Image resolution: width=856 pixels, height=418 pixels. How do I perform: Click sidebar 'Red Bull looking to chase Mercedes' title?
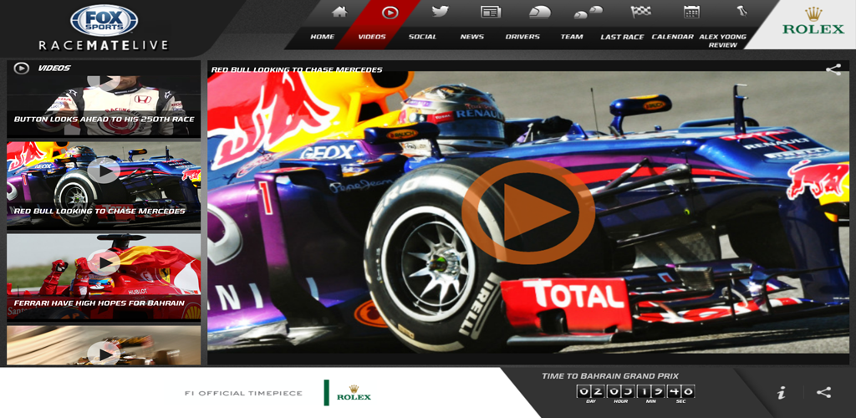(99, 212)
